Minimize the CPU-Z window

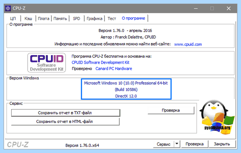tap(196, 8)
